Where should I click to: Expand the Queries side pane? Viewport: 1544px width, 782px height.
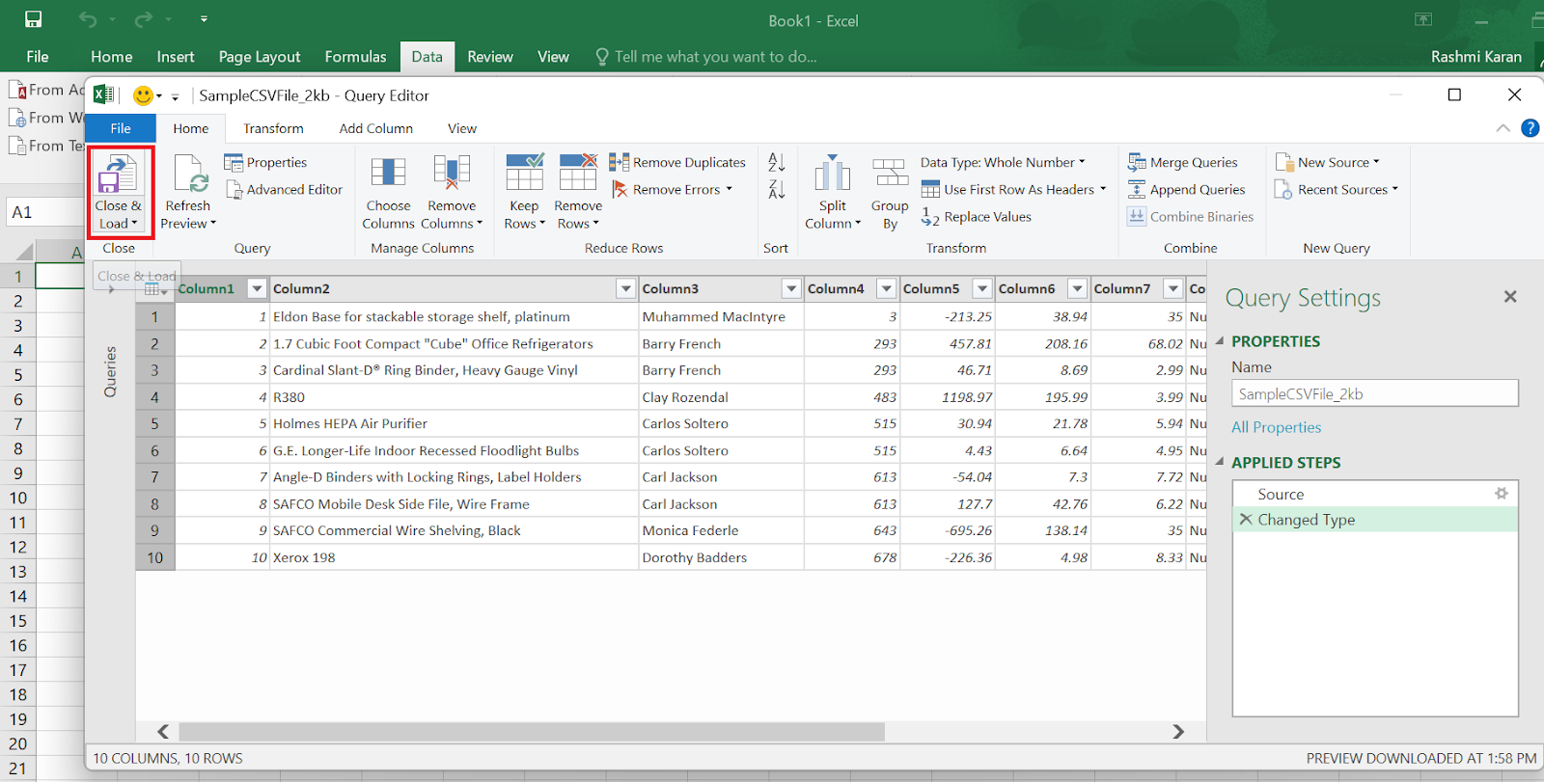click(111, 289)
